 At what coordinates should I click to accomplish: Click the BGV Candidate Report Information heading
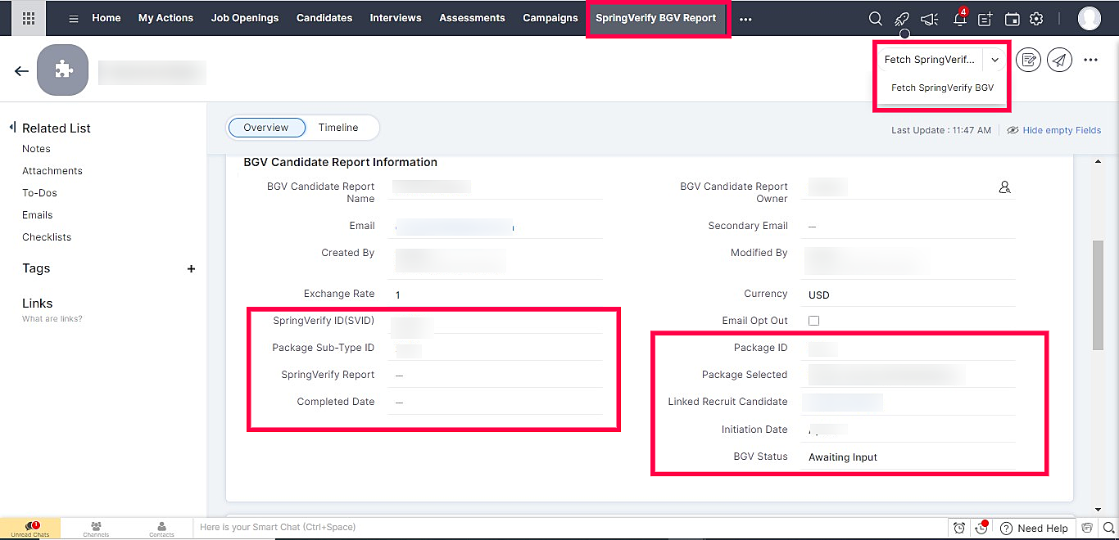341,162
